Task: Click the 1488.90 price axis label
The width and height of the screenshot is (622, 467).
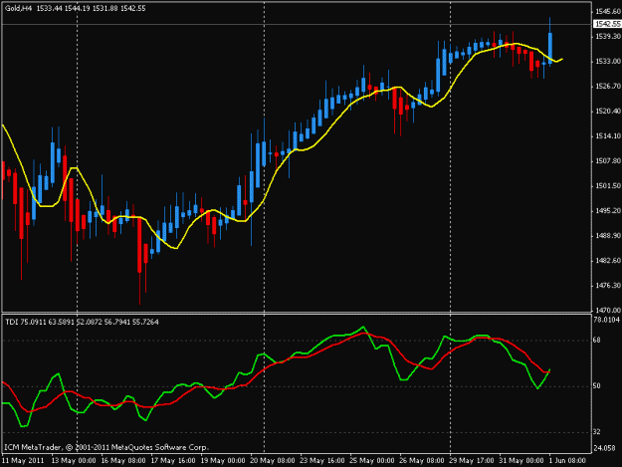Action: [608, 236]
